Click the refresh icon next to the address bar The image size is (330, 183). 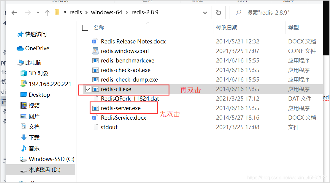click(x=219, y=12)
